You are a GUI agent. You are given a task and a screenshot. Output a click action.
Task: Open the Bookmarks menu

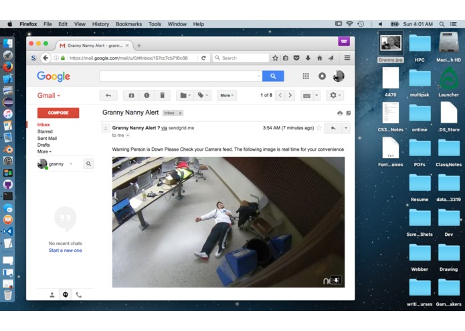[128, 24]
